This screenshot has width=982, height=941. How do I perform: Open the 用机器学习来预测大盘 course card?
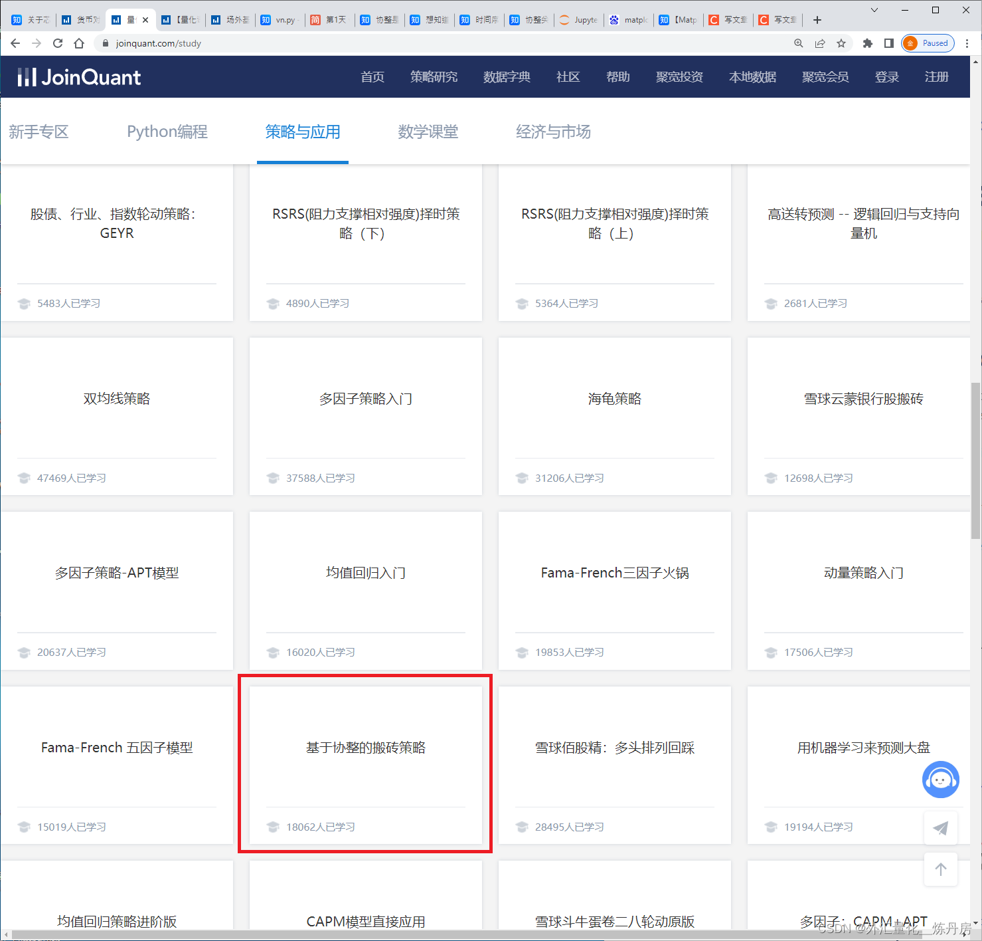tap(859, 765)
